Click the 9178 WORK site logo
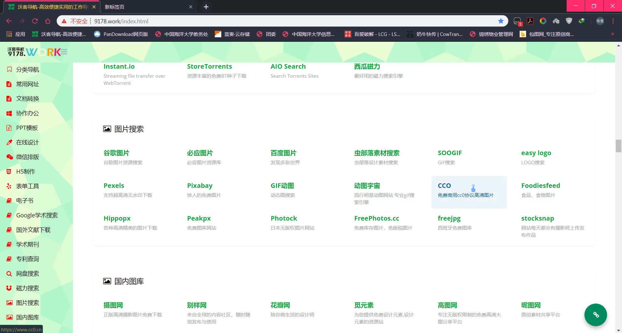 tap(33, 52)
